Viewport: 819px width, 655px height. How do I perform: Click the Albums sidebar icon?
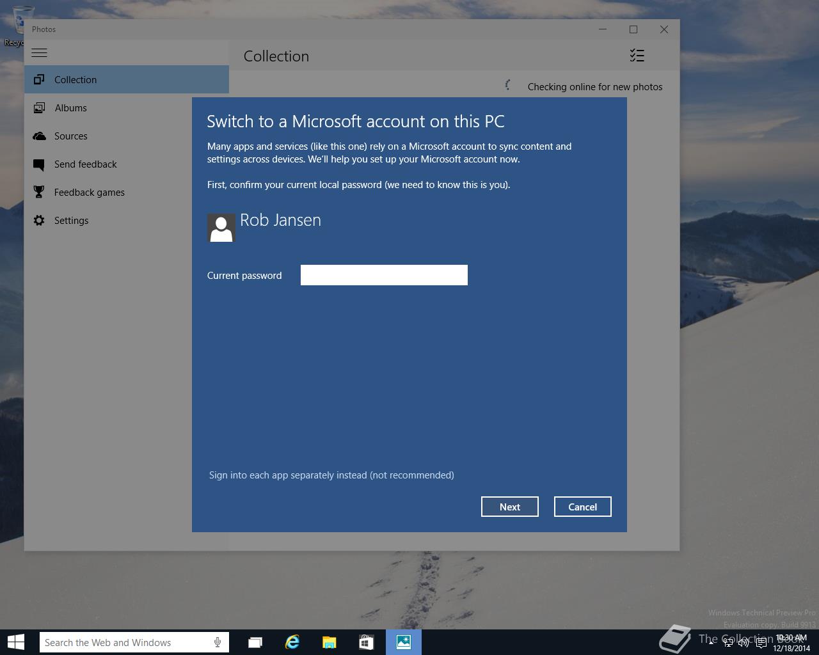(39, 107)
